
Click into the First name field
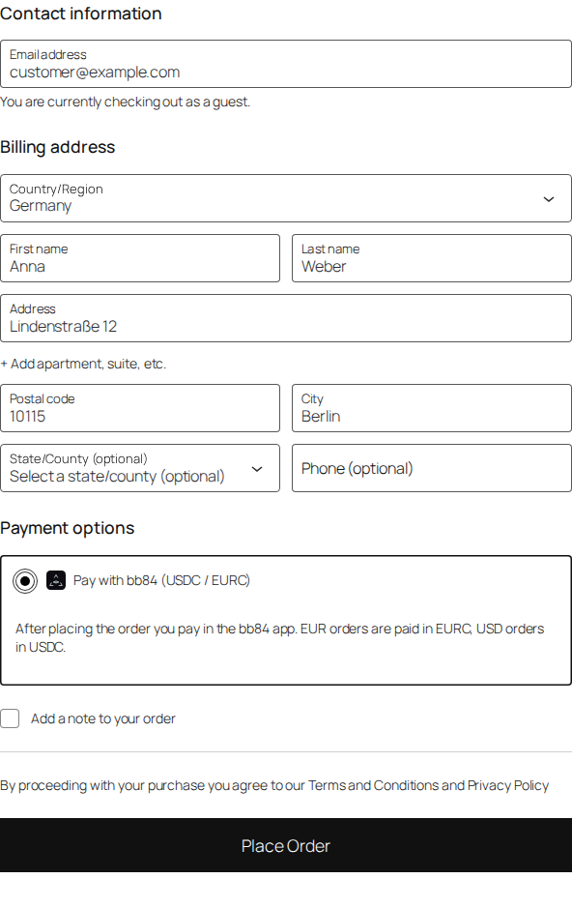pos(140,258)
